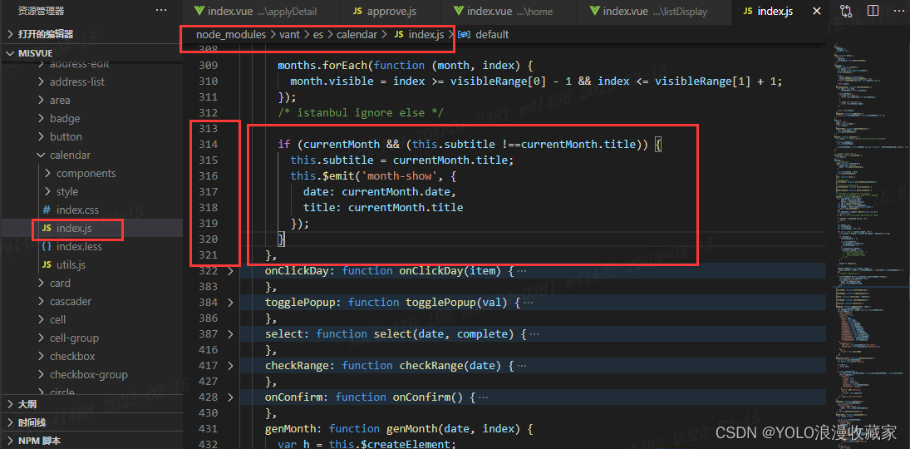Expand the badge folder
910x449 pixels.
pos(65,119)
